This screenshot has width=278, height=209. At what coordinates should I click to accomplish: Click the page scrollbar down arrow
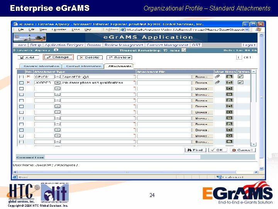coord(261,168)
